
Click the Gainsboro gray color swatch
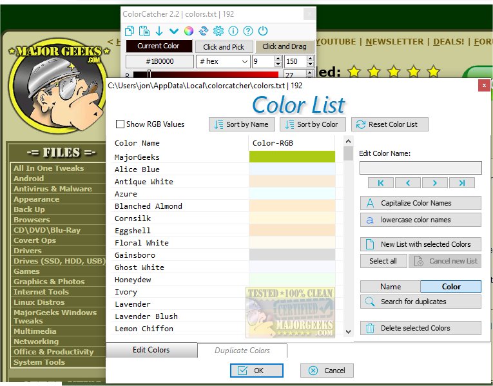coord(292,255)
